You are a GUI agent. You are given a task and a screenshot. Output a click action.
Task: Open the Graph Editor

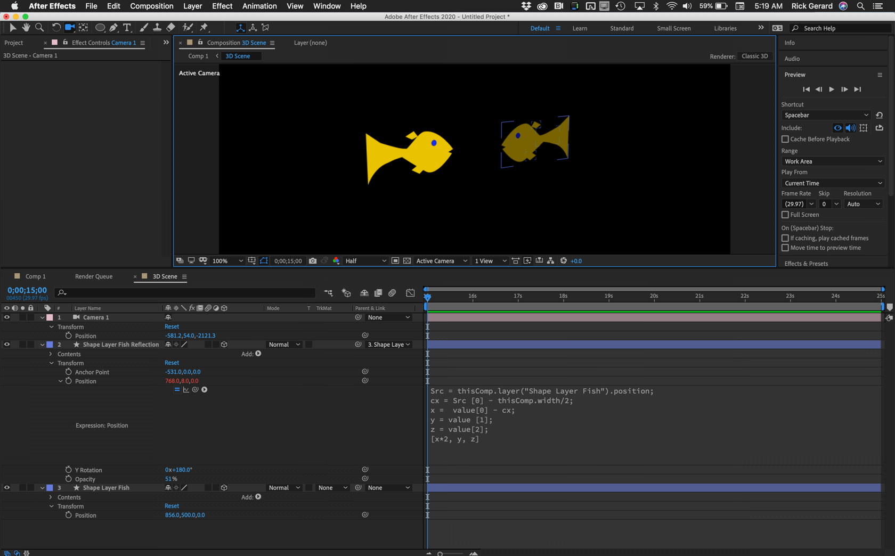(x=410, y=293)
